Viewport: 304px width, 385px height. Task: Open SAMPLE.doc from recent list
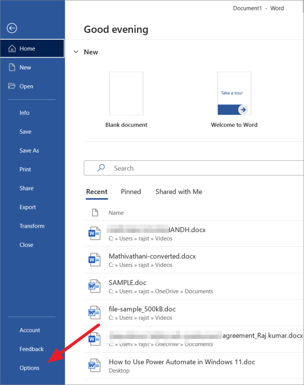(x=194, y=286)
